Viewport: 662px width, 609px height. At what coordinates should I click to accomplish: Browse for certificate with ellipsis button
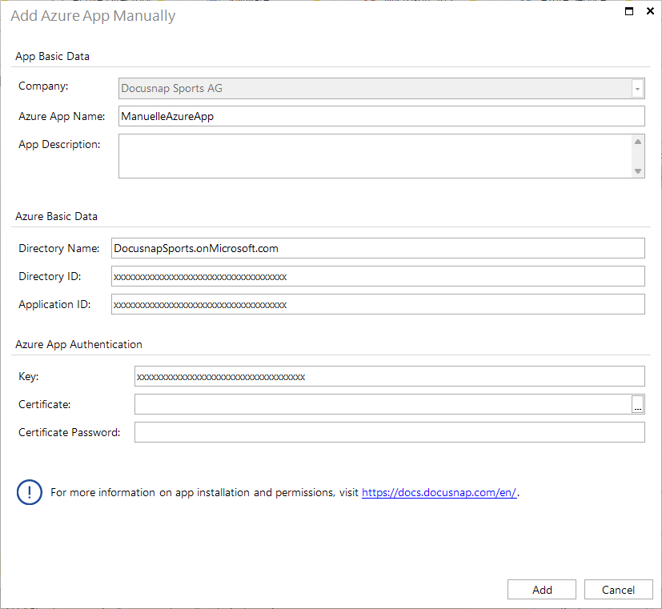[x=637, y=404]
